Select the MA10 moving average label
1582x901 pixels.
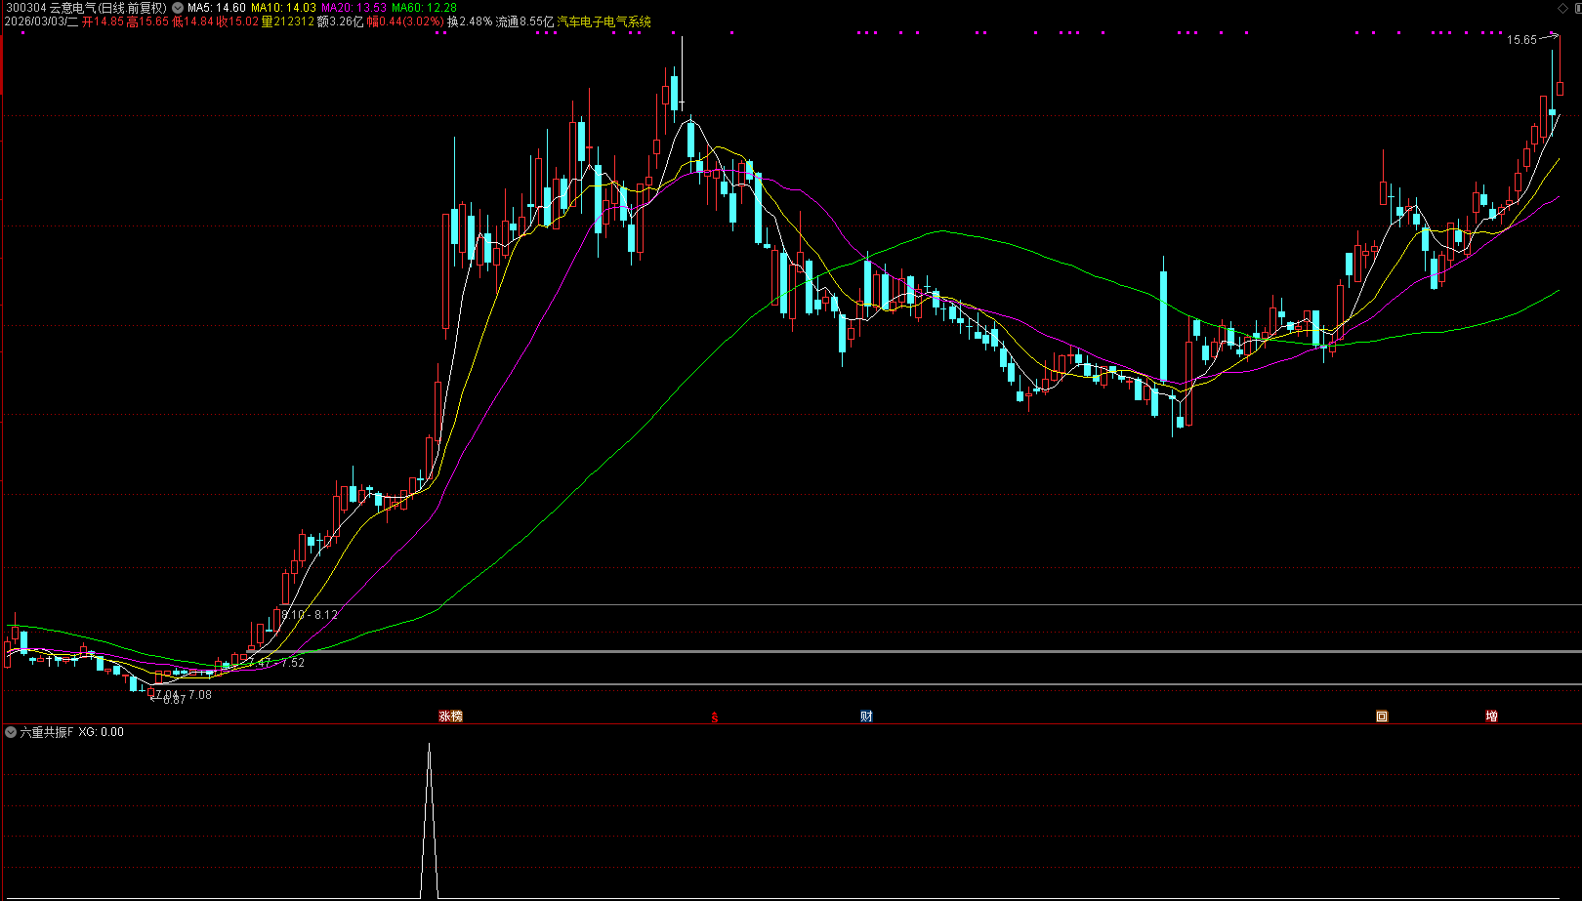[x=283, y=8]
